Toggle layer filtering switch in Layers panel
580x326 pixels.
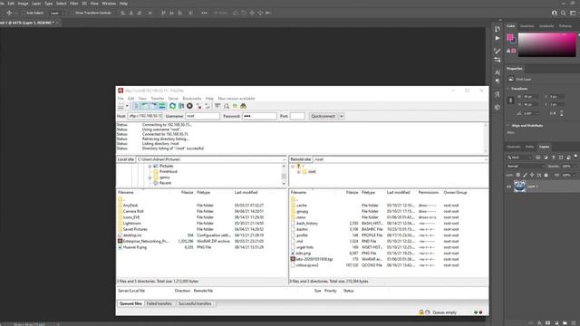click(x=575, y=157)
